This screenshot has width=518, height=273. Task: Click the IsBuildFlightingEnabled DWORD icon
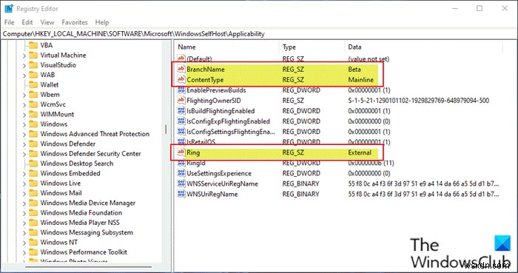coord(181,111)
